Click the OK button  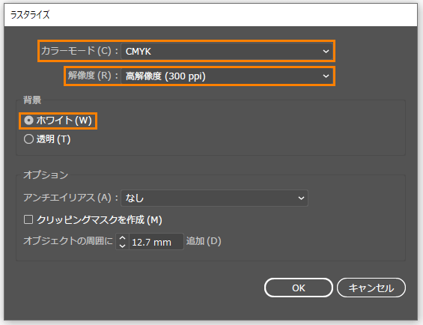point(299,288)
